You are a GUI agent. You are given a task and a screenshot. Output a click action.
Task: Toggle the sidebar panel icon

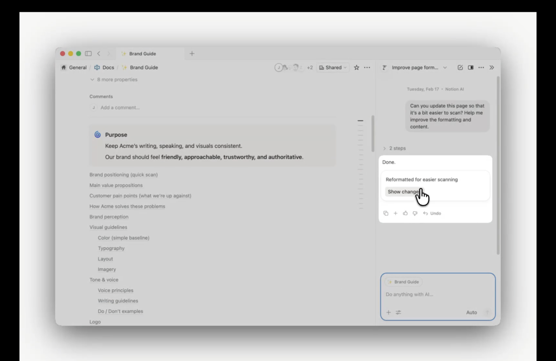(88, 54)
